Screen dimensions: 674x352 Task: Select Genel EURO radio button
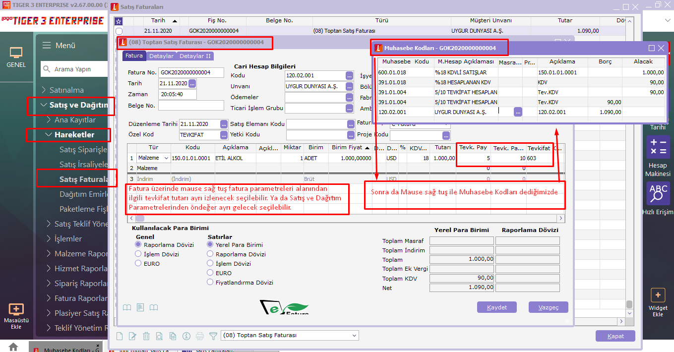coord(138,264)
